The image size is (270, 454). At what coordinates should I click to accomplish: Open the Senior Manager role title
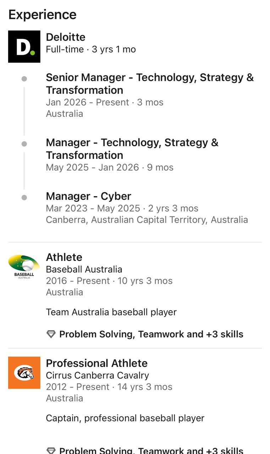click(x=150, y=84)
